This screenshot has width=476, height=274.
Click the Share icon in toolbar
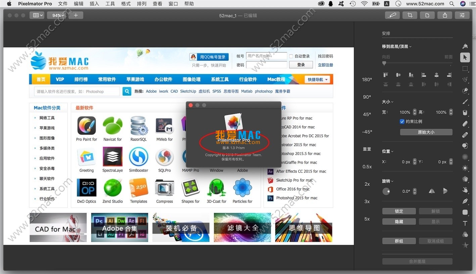pyautogui.click(x=445, y=15)
